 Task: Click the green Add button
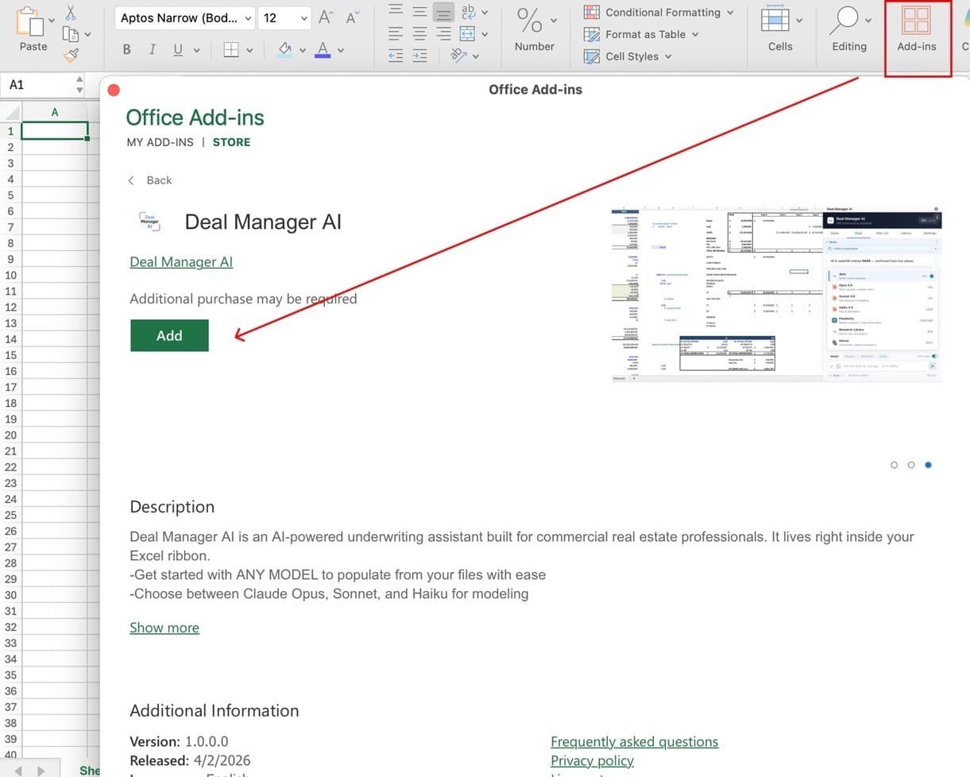(x=169, y=335)
